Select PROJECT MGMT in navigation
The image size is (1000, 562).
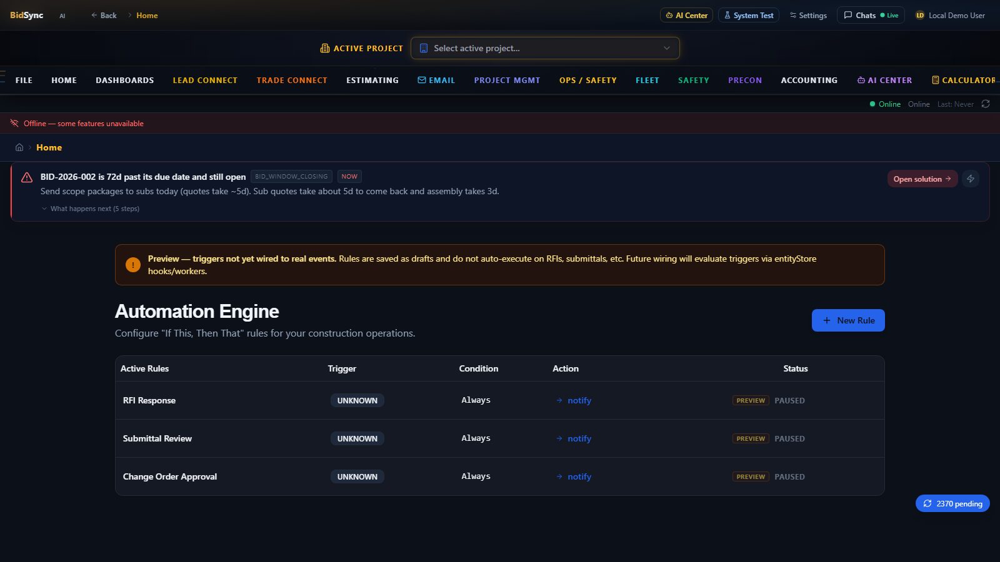(507, 80)
